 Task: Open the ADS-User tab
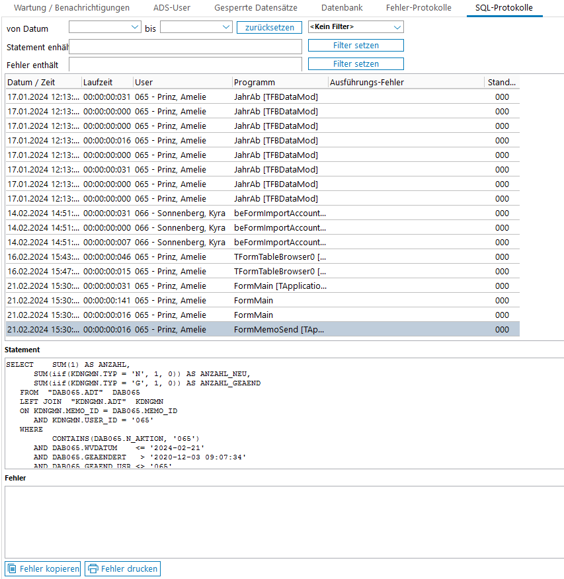coord(172,8)
